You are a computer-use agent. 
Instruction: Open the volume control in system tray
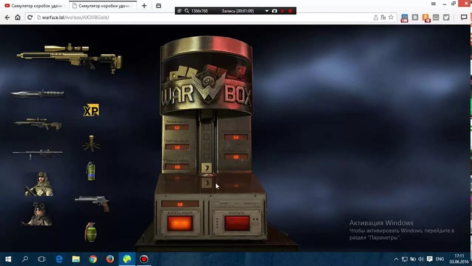[x=421, y=259]
